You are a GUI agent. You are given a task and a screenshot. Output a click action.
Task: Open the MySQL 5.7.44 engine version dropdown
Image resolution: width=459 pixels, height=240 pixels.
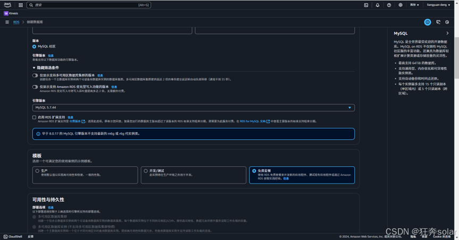point(194,108)
